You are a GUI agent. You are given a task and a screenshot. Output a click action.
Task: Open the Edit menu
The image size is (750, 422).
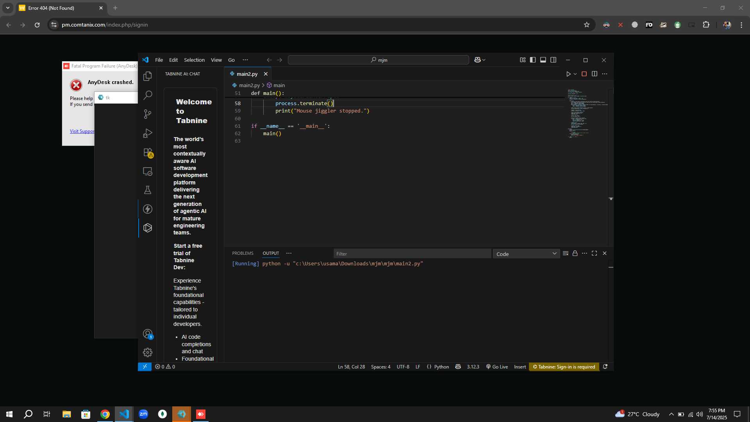173,60
